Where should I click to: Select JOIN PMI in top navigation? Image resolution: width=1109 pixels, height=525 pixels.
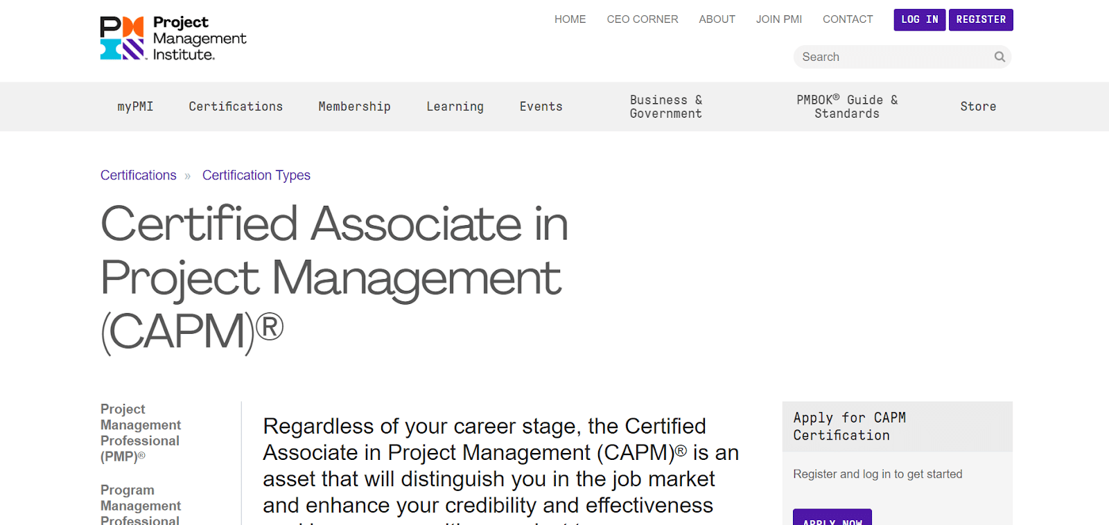pos(779,19)
